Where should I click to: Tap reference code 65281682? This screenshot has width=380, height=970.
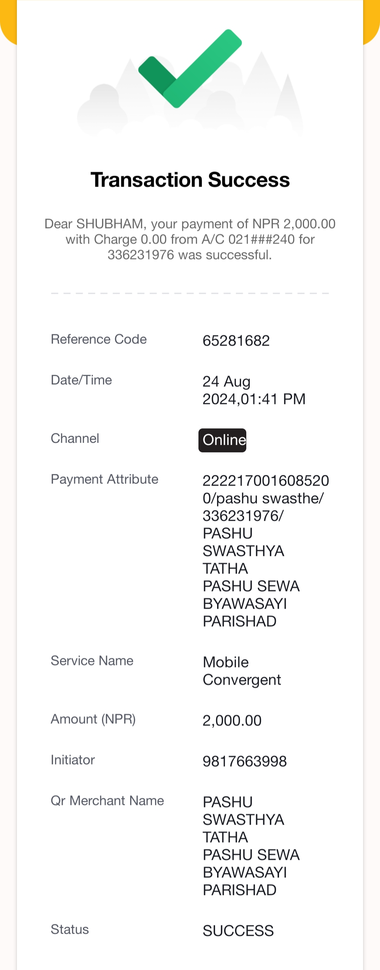tap(236, 341)
